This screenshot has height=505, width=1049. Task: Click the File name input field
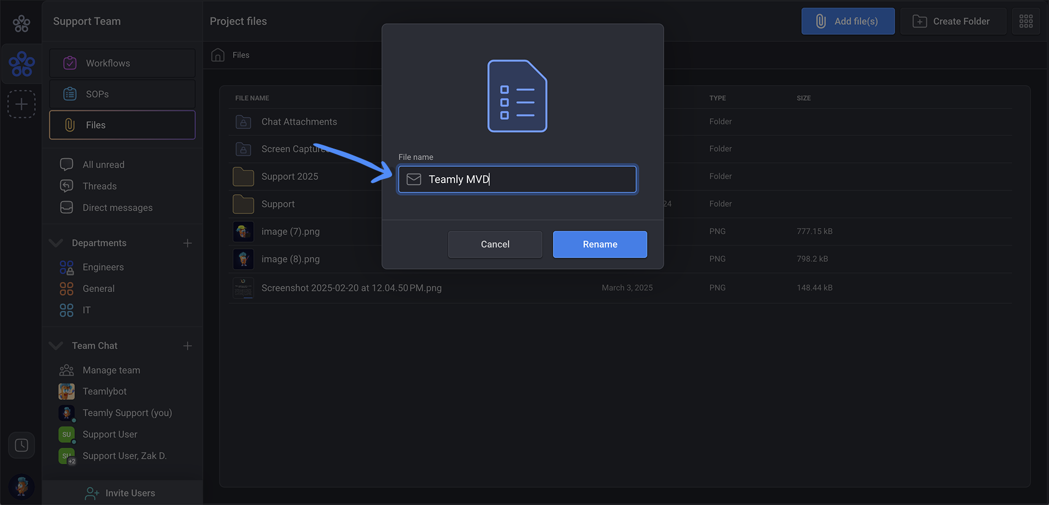coord(517,179)
